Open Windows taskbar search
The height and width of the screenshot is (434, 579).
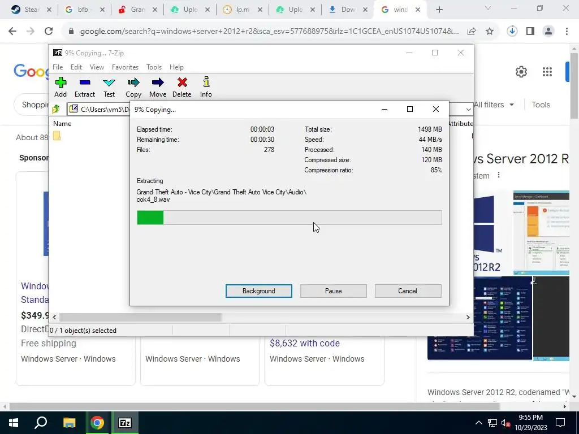coord(41,423)
